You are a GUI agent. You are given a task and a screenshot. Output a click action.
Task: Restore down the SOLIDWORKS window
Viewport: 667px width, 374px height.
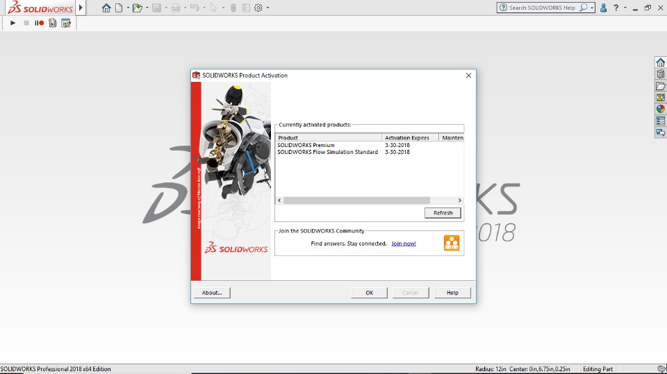tap(648, 8)
